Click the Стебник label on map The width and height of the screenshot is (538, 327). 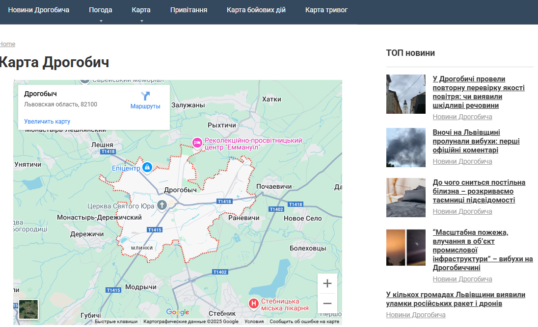(222, 313)
